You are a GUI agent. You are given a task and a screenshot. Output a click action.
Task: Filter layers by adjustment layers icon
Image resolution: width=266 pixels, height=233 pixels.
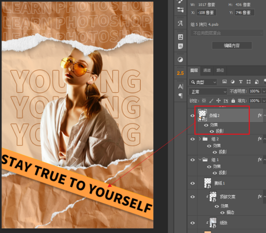pos(233,82)
